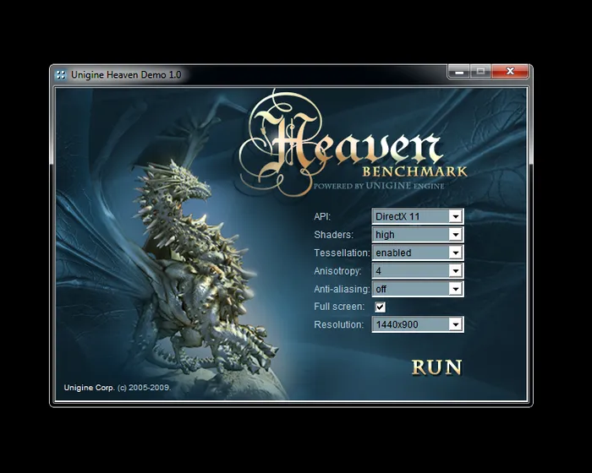Expand the Anisotropy dropdown set to 4
Image resolution: width=592 pixels, height=473 pixels.
[418, 271]
